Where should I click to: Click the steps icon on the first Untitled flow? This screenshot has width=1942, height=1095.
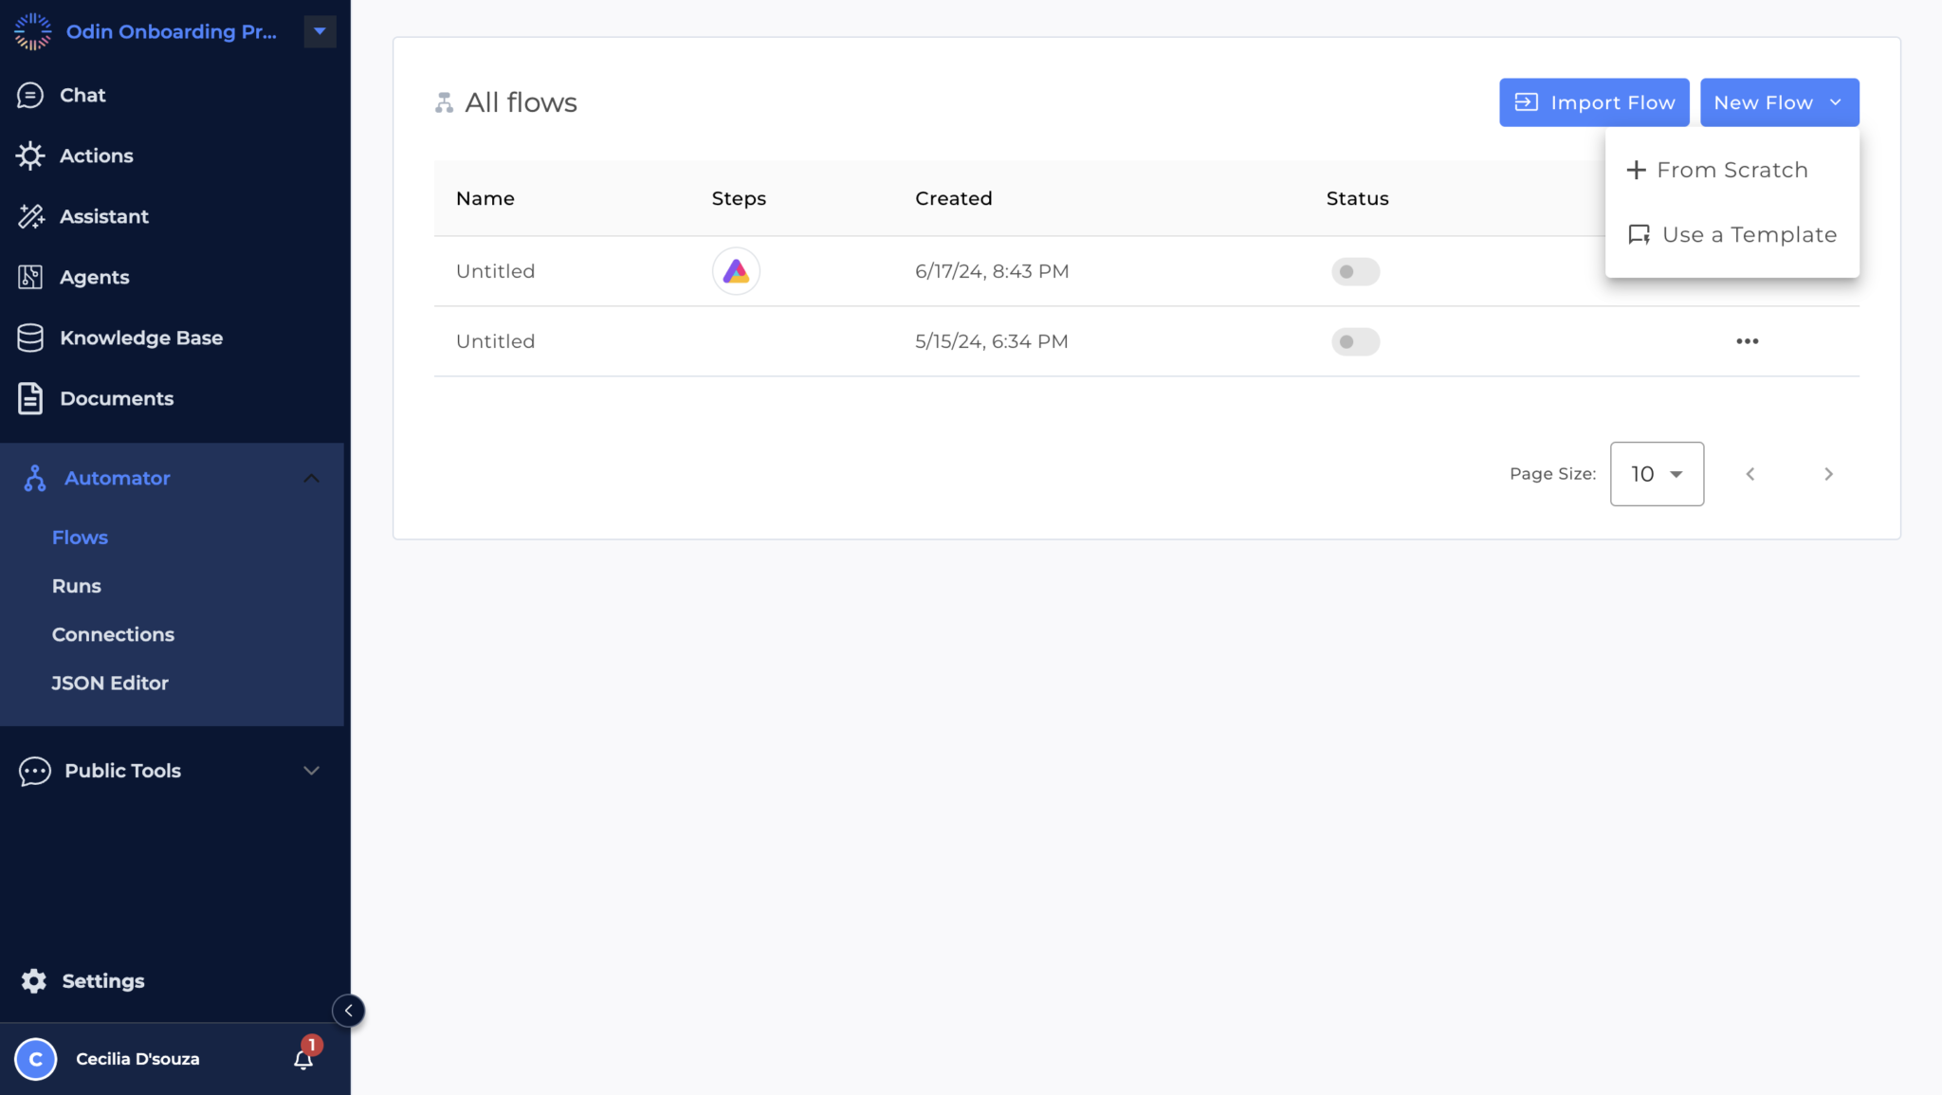click(735, 271)
